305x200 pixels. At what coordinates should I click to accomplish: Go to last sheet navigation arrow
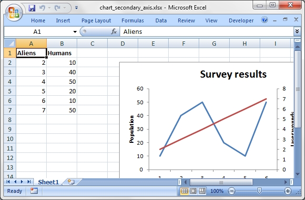coord(29,182)
